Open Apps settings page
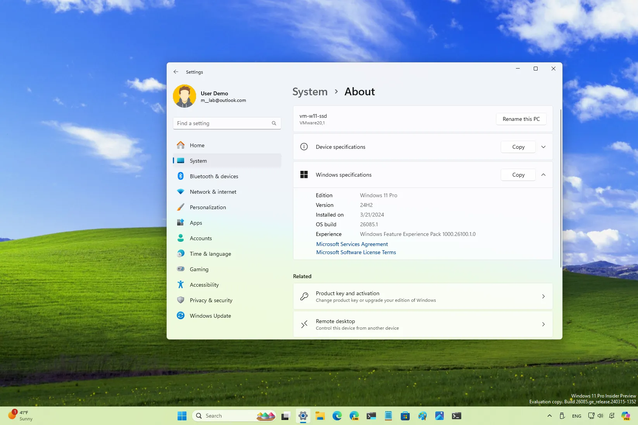The image size is (638, 425). [227, 223]
